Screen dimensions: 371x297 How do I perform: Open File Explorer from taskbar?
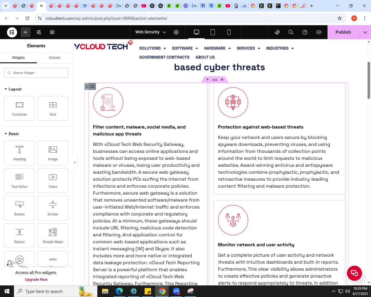[105, 291]
